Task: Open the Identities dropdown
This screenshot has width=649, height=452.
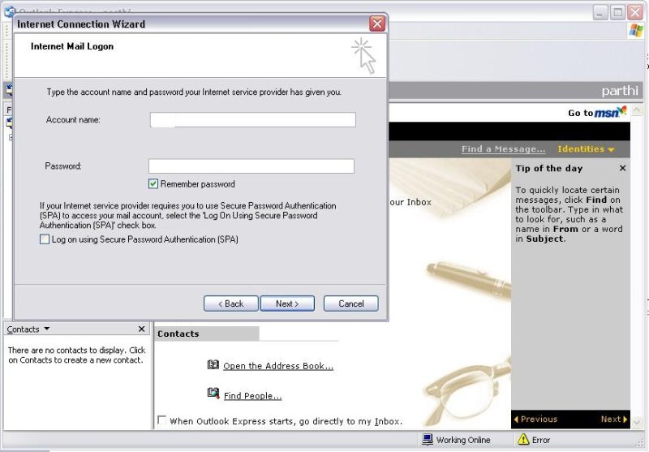Action: (x=586, y=149)
